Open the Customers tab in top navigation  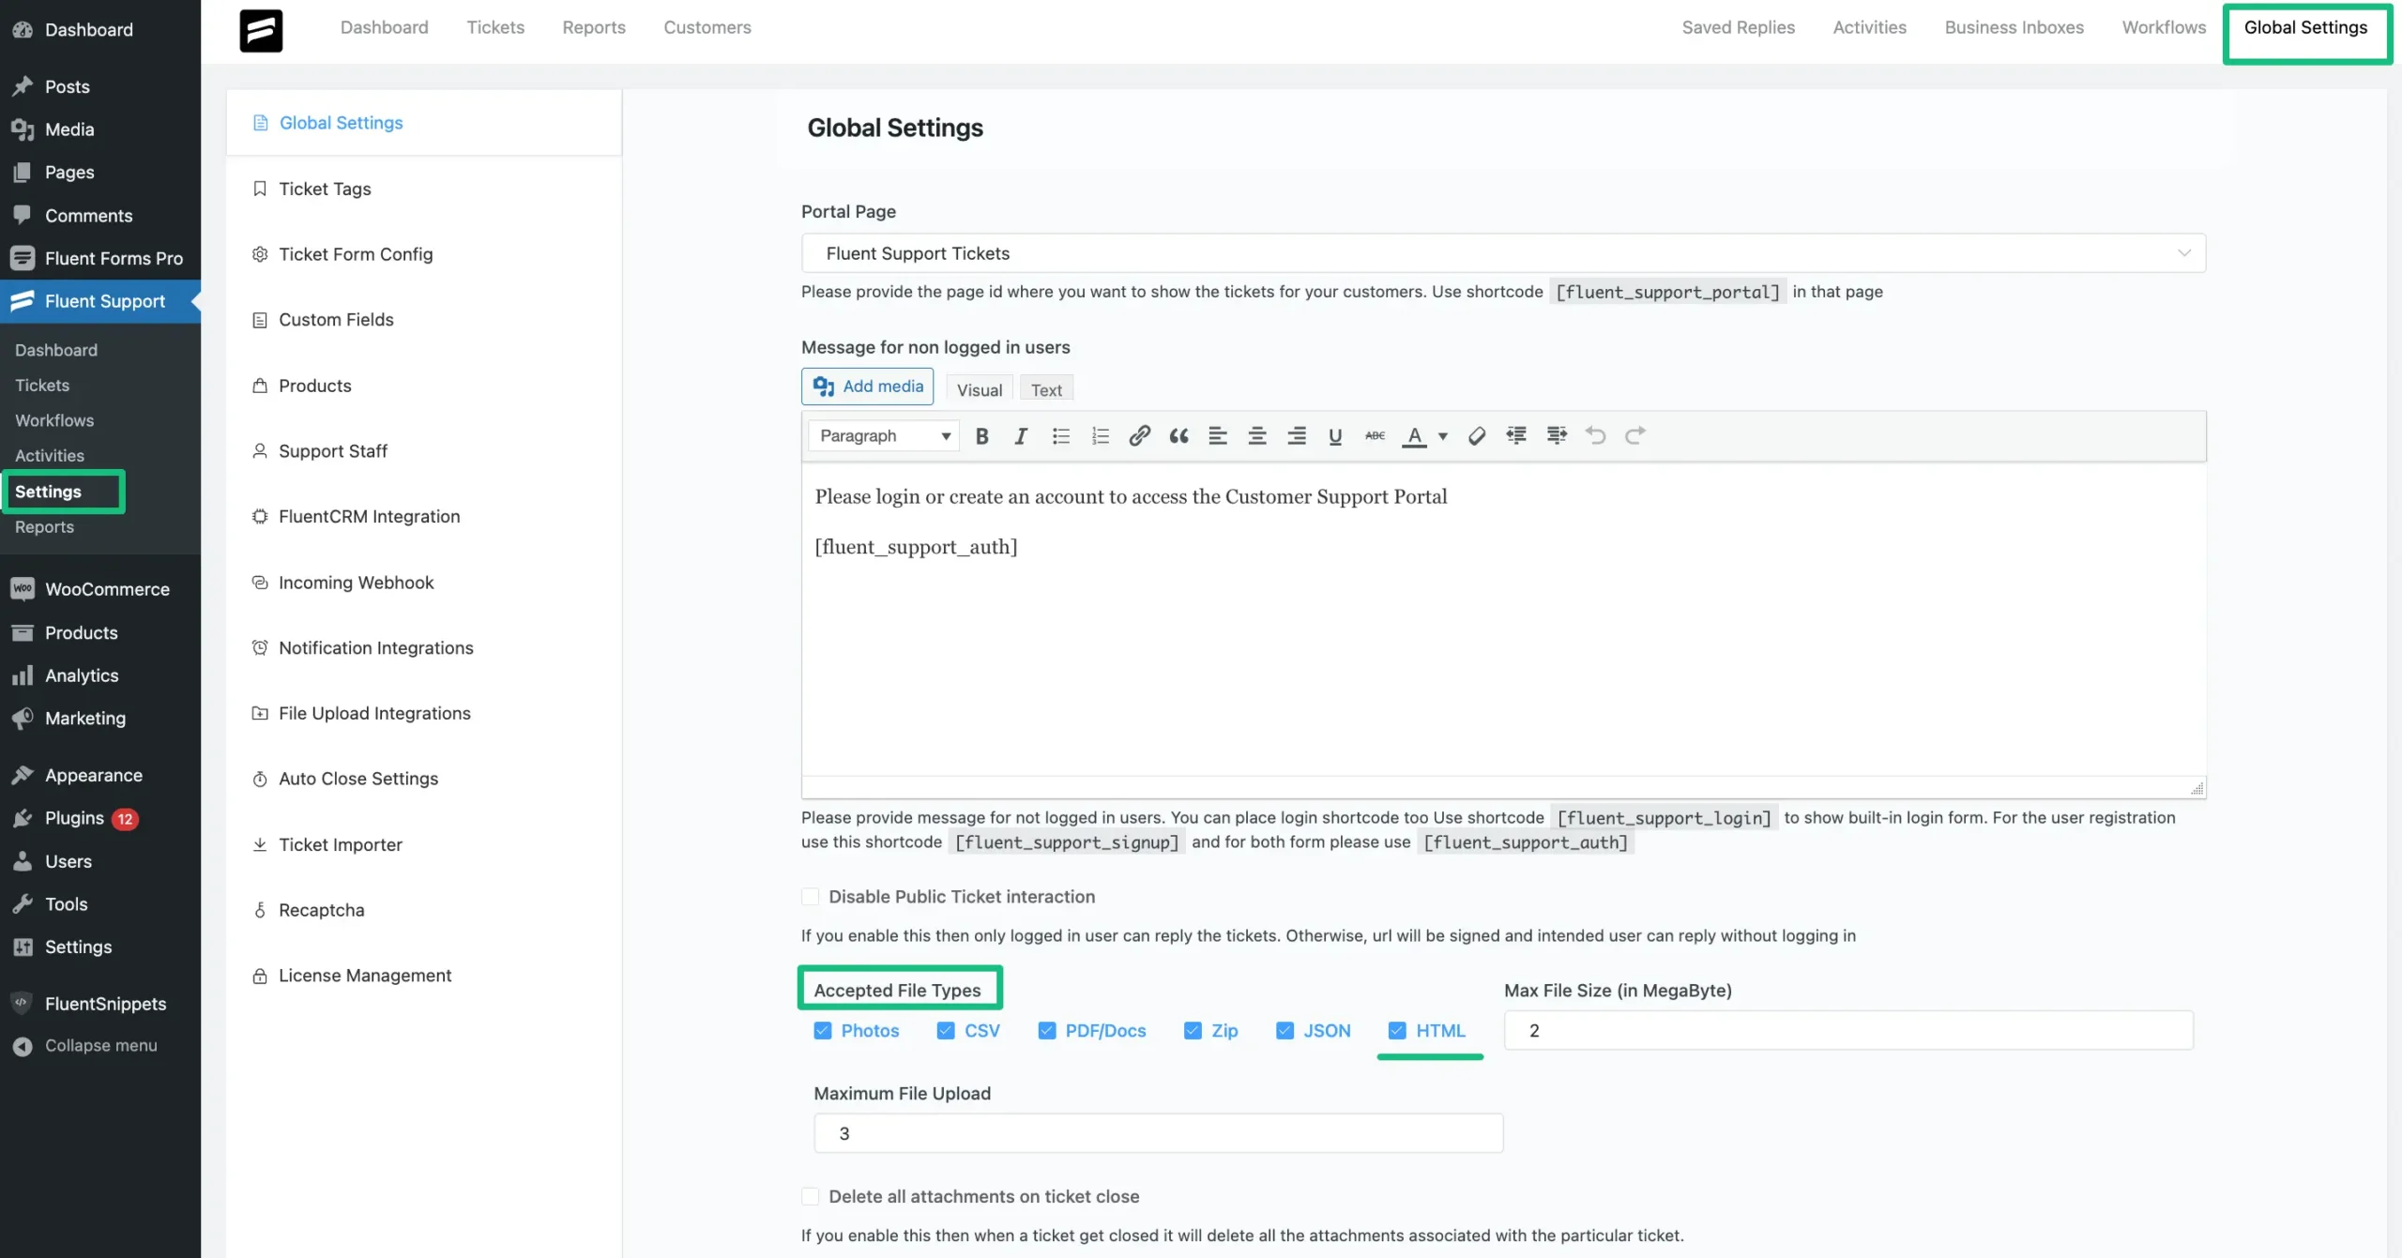pos(707,27)
